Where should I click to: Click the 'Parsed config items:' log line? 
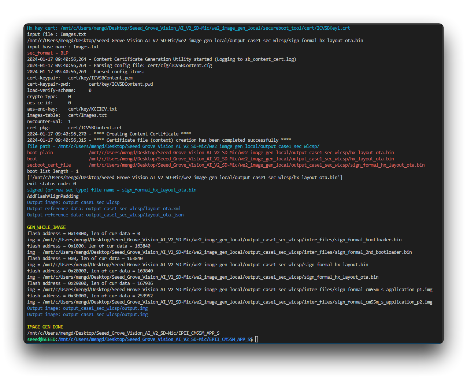coord(86,72)
